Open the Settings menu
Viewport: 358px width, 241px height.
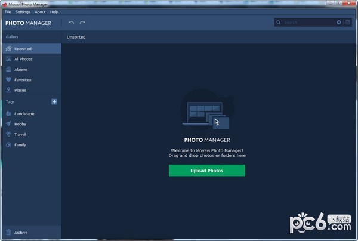coord(23,12)
